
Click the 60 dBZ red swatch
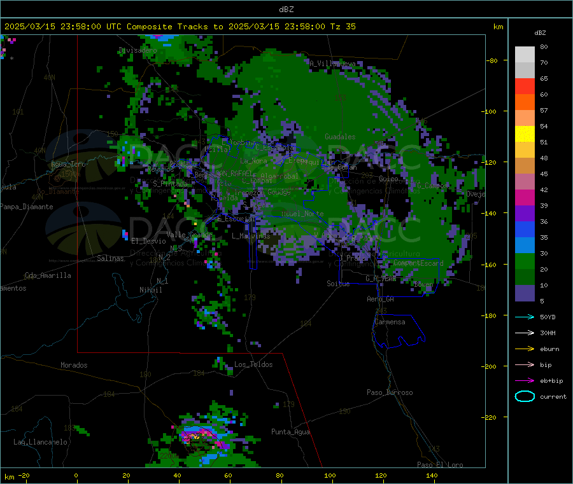coord(525,86)
